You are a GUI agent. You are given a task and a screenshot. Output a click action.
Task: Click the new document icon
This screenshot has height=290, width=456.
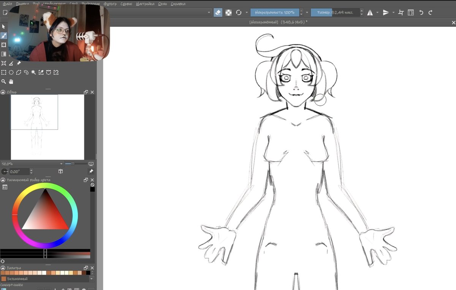tap(5, 13)
